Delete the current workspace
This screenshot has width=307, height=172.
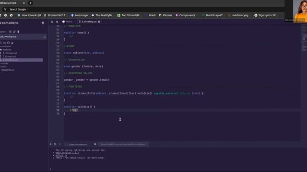point(18,32)
